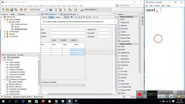Click the UPDATE button on the form
This screenshot has height=104, width=185.
[64, 40]
